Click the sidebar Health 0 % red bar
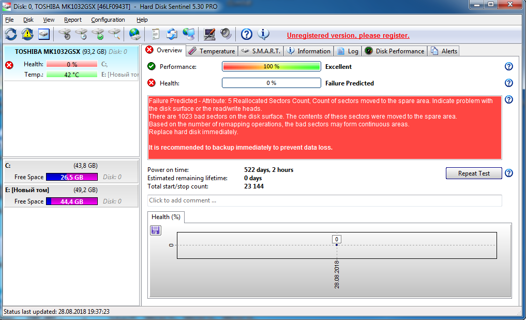The width and height of the screenshot is (526, 320). point(72,64)
